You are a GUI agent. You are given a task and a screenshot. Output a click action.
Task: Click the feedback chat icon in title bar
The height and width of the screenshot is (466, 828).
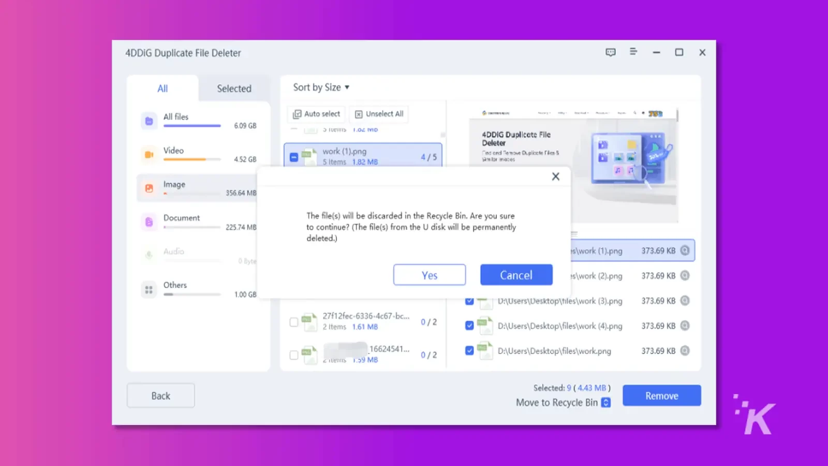tap(611, 52)
